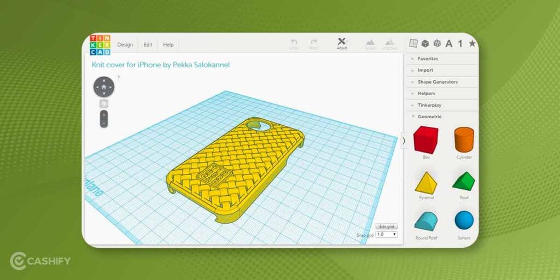Expand the Tinkerplay section
Viewport: 560px width, 280px height.
[442, 105]
